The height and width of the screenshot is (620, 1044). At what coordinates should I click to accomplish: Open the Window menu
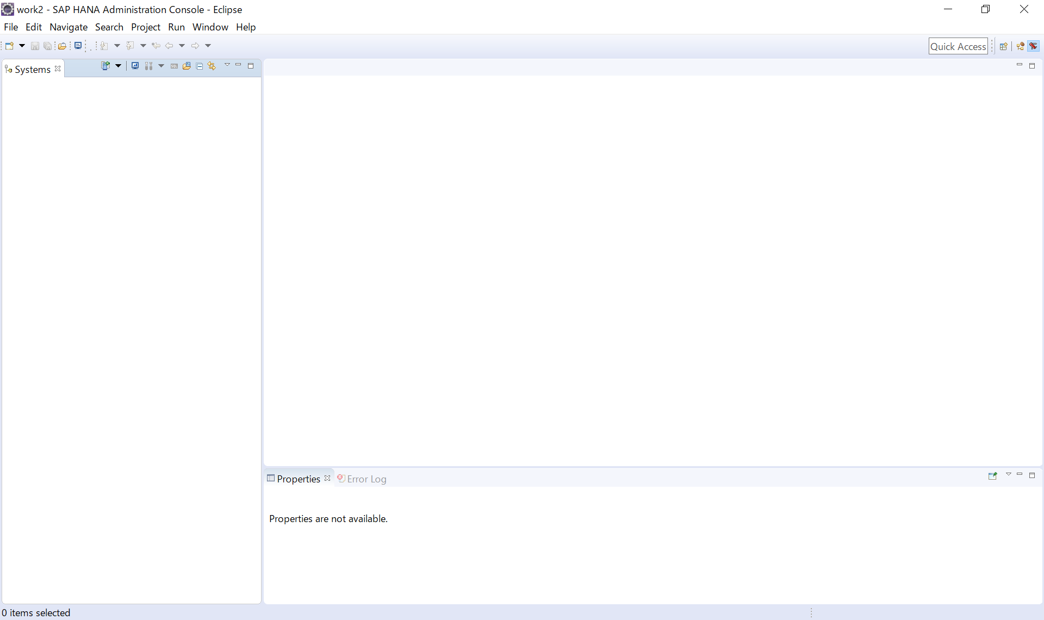[x=210, y=27]
